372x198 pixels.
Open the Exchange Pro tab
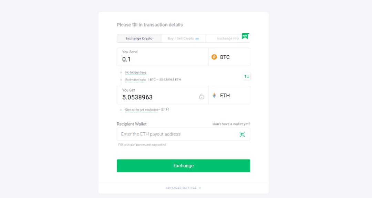(228, 38)
